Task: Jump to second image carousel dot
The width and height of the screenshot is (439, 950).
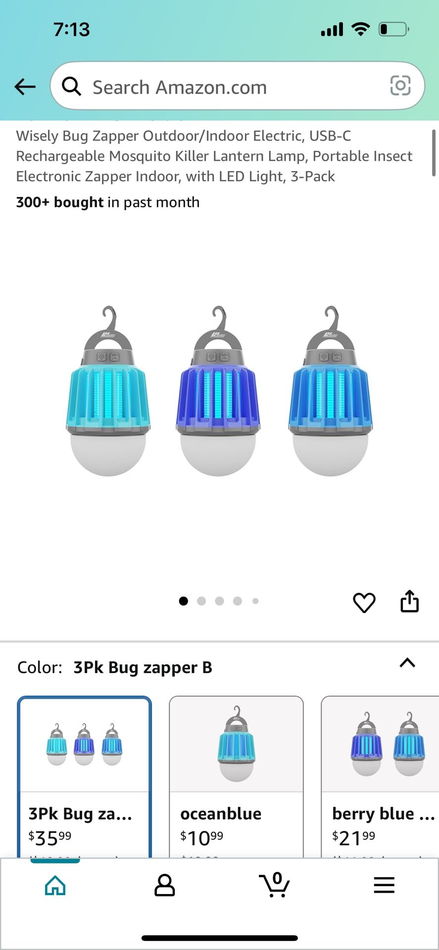Action: (201, 601)
